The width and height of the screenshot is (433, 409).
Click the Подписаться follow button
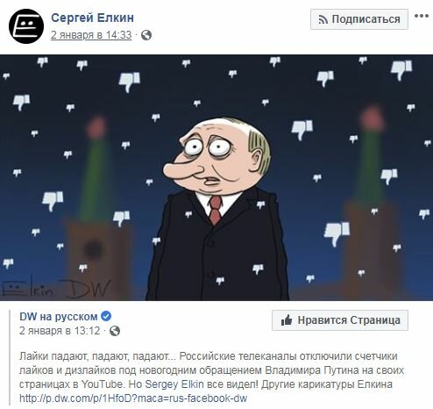click(359, 19)
